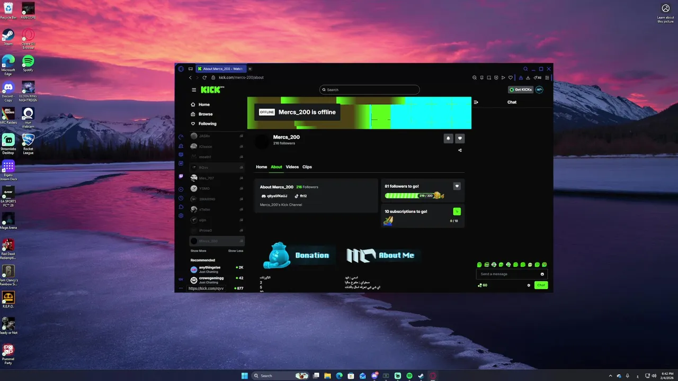
Task: Select iClassic in followed channels
Action: (217, 147)
